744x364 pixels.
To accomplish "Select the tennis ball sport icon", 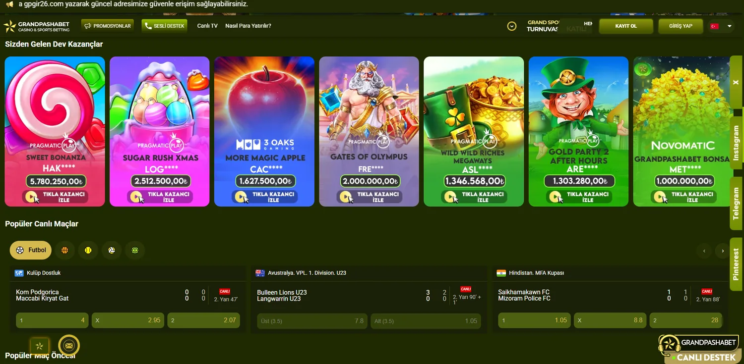I will (88, 251).
